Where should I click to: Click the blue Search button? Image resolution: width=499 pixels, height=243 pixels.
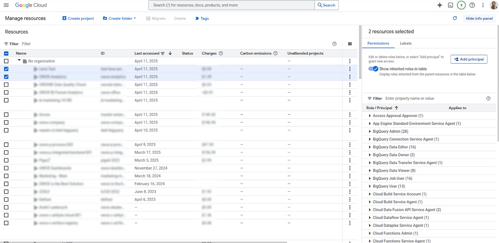point(326,5)
